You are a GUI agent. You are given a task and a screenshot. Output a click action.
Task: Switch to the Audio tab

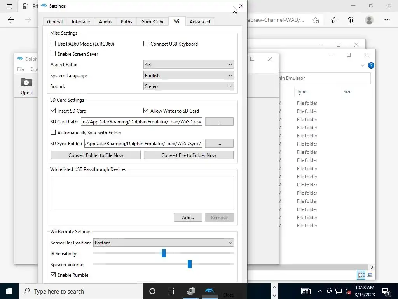click(105, 22)
